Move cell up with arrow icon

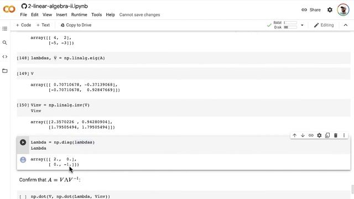pos(295,135)
